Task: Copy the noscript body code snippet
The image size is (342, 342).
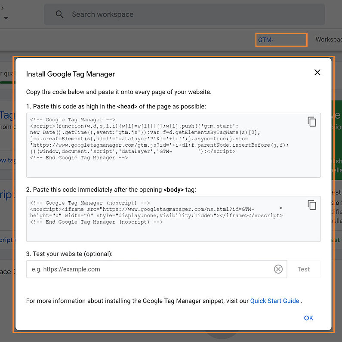Action: coord(312,205)
